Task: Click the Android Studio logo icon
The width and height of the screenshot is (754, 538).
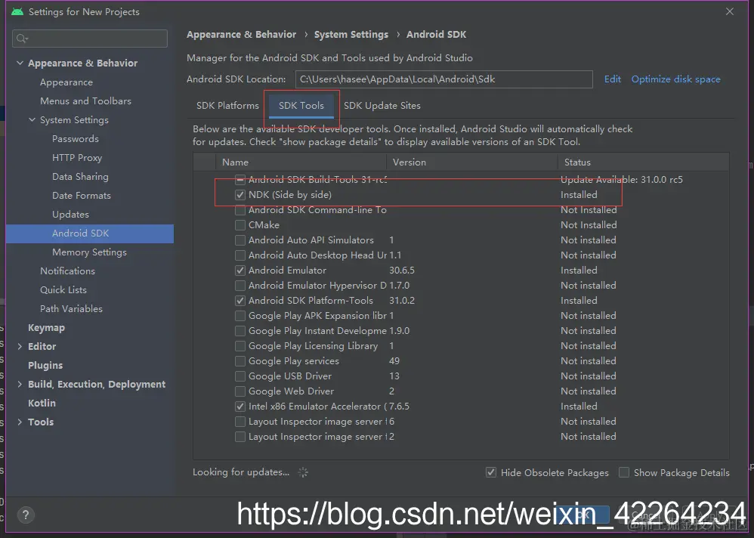Action: (x=17, y=11)
